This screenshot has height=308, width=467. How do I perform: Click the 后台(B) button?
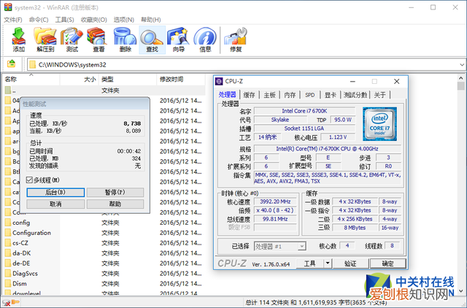coord(55,192)
